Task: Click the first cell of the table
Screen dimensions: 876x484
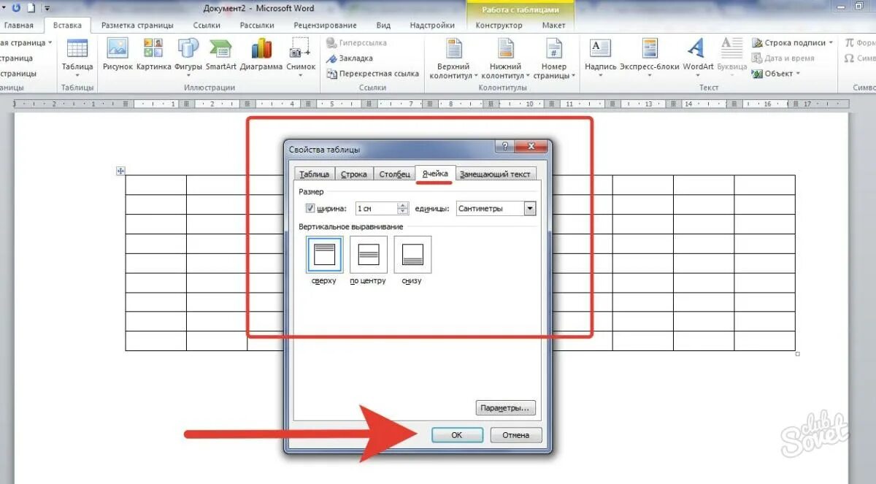Action: [155, 185]
